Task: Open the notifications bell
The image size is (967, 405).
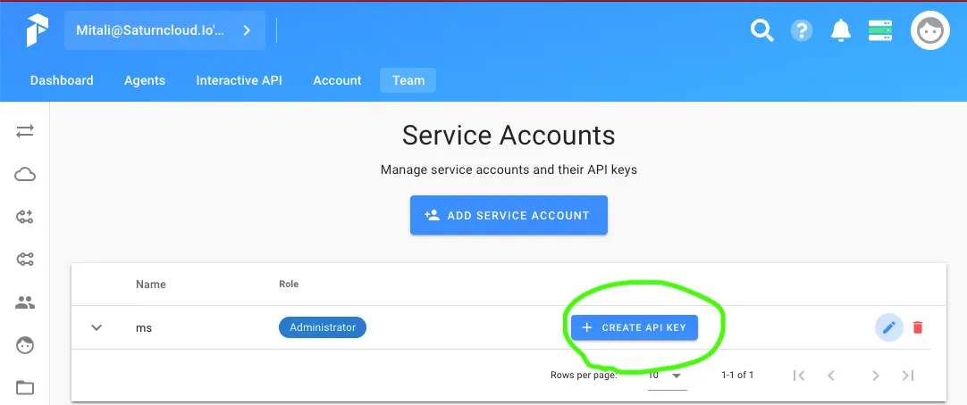Action: point(840,31)
